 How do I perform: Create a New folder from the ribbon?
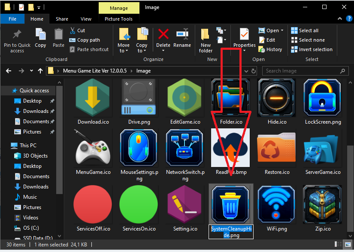[x=206, y=41]
